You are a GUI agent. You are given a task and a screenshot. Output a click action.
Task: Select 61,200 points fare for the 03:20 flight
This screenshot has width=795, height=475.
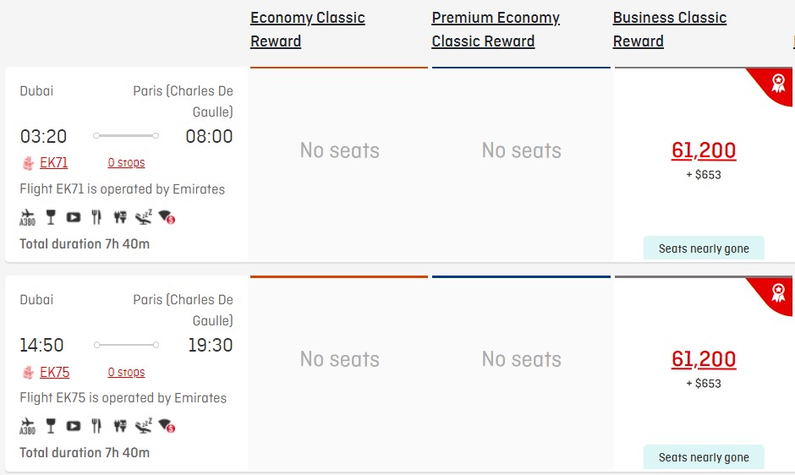click(x=703, y=150)
